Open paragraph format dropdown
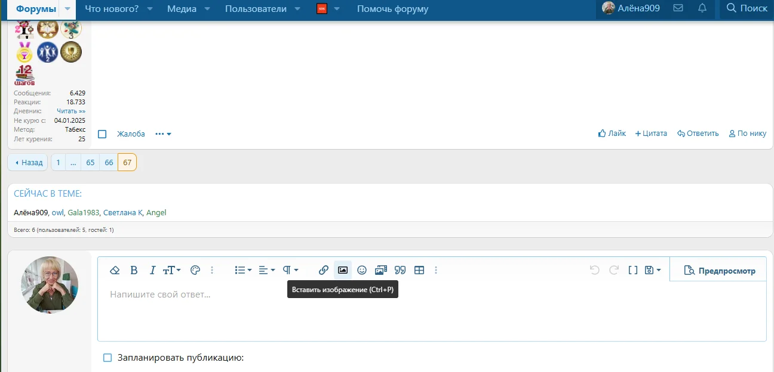 [x=291, y=270]
